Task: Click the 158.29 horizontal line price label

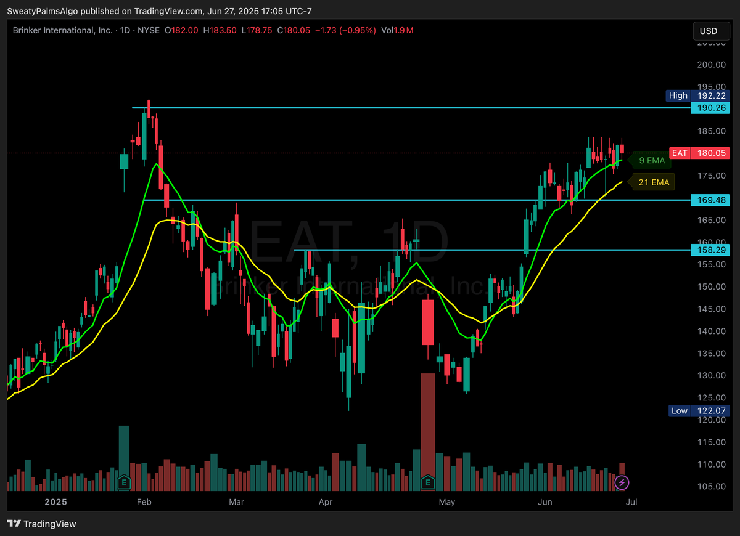Action: coord(710,250)
